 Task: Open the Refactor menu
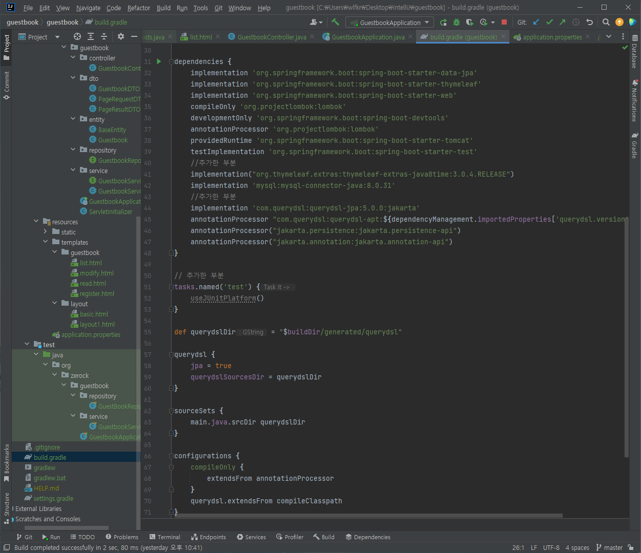139,8
